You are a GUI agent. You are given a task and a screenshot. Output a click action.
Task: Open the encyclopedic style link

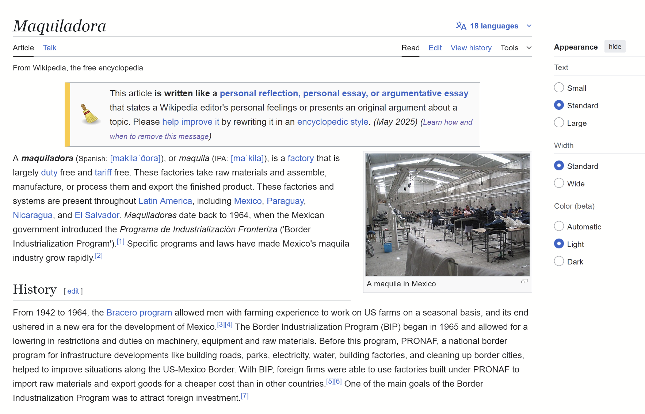click(333, 122)
